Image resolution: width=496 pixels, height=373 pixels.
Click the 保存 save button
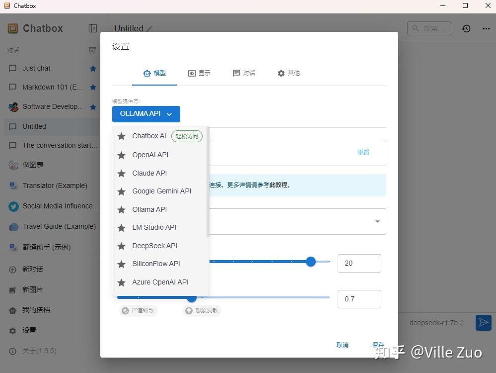[378, 345]
